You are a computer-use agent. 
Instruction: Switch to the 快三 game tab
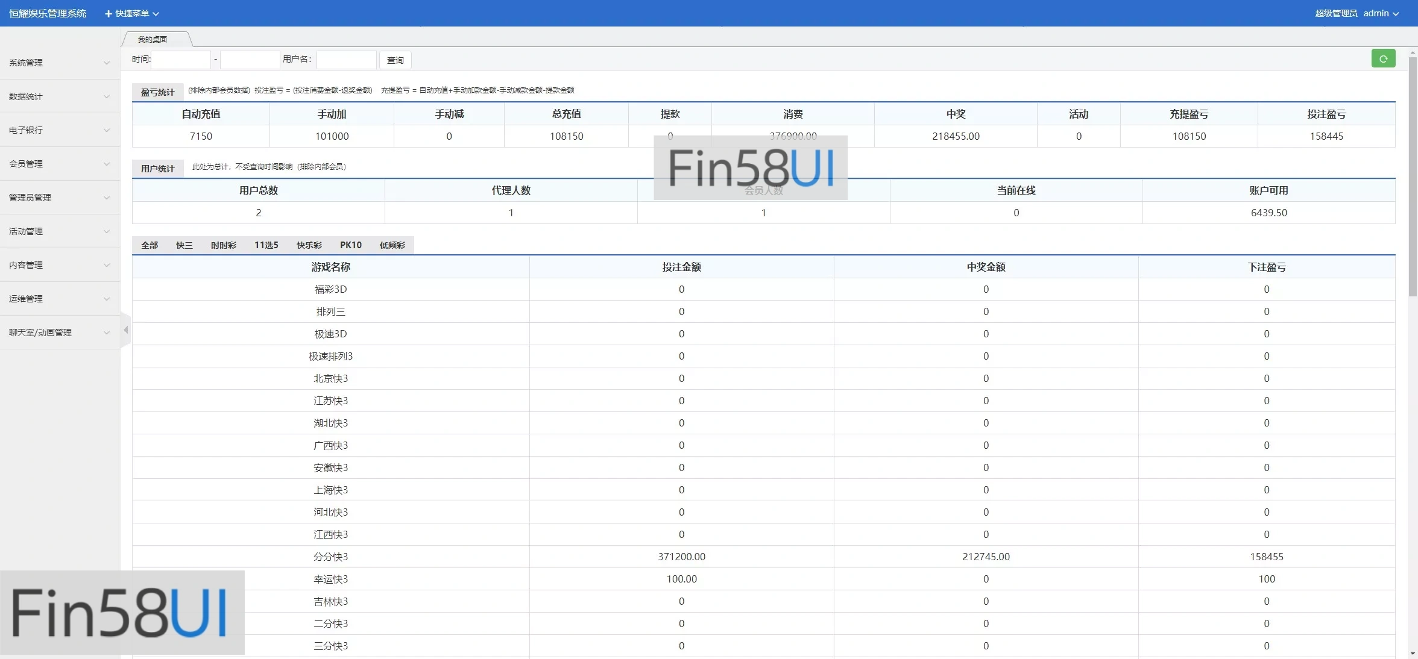tap(184, 245)
